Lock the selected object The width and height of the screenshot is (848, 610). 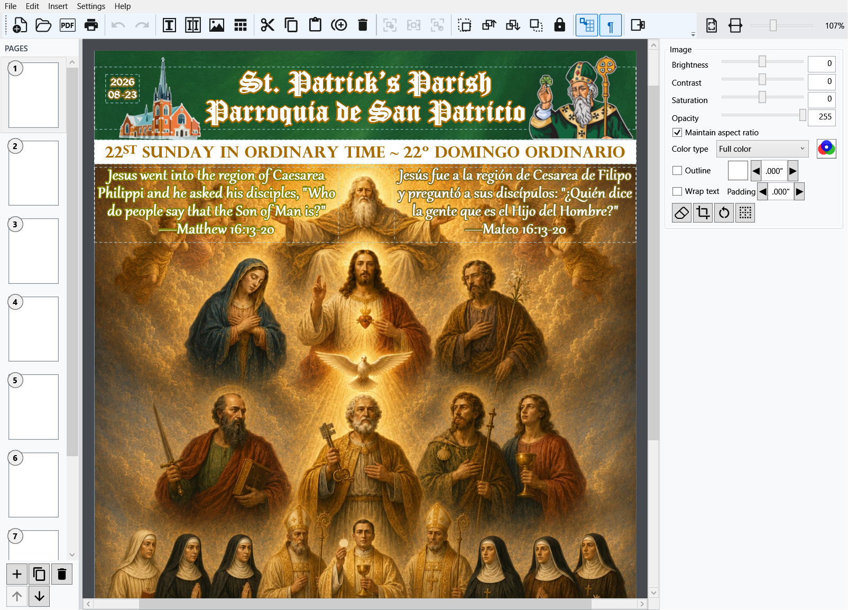(x=560, y=25)
